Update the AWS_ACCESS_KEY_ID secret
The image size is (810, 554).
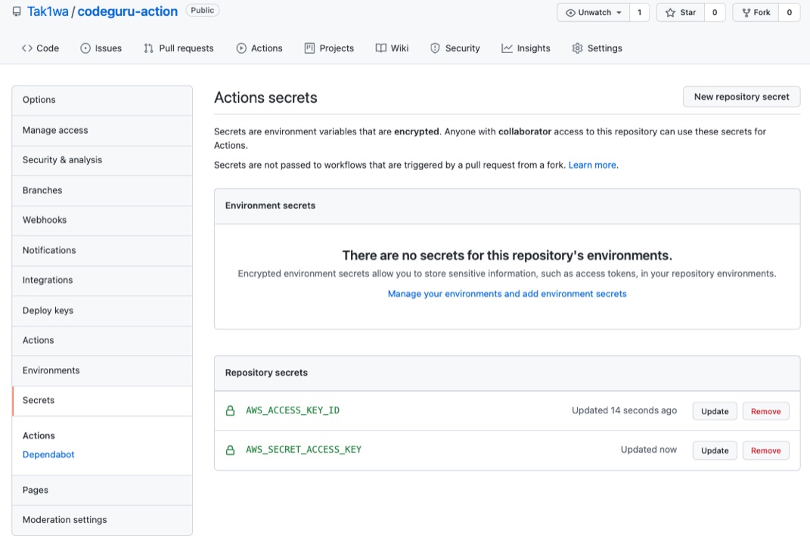point(714,410)
